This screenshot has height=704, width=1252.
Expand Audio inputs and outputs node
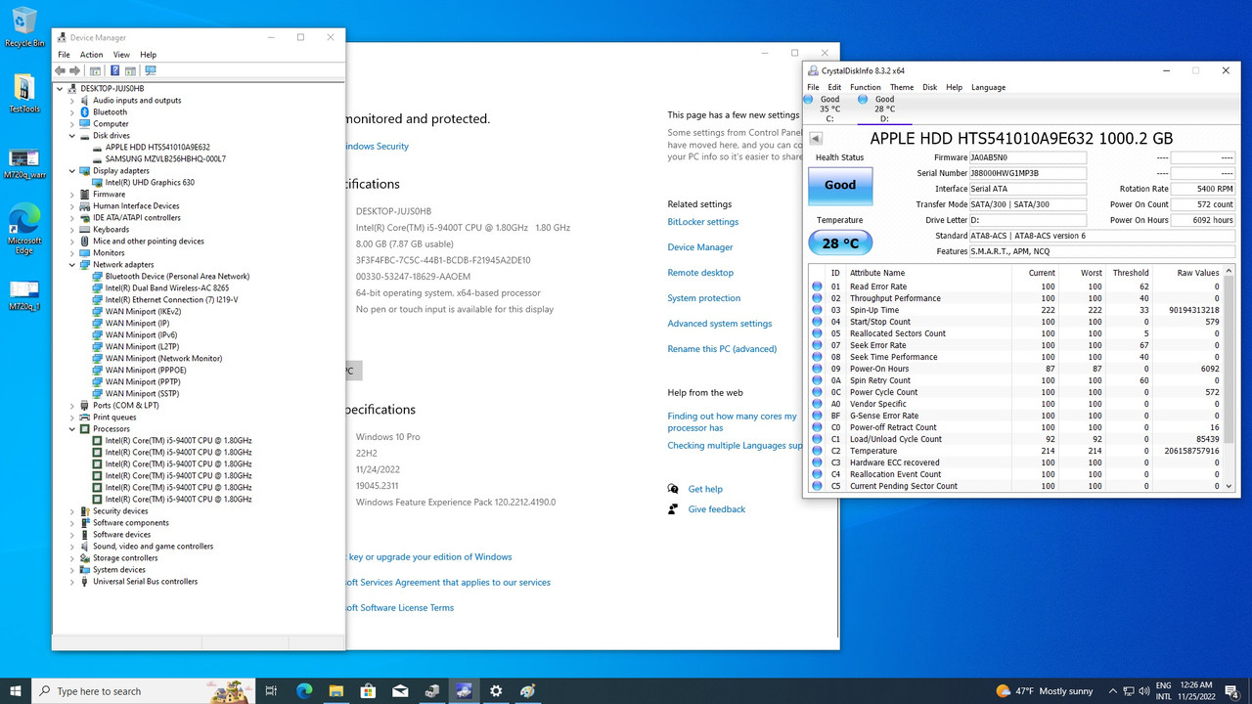pyautogui.click(x=72, y=101)
